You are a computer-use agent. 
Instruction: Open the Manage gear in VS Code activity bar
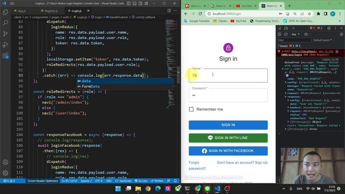[x=5, y=173]
